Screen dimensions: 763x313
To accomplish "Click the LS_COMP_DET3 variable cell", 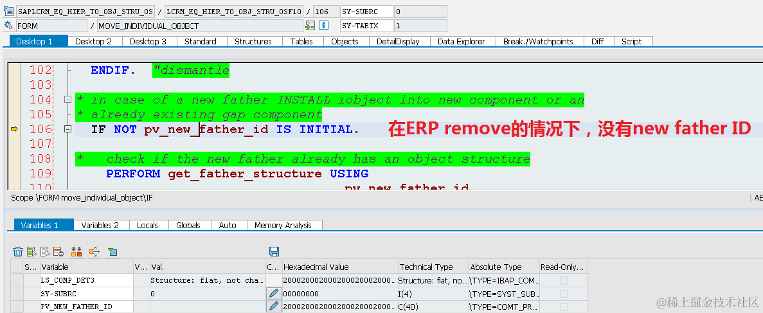I will point(86,280).
